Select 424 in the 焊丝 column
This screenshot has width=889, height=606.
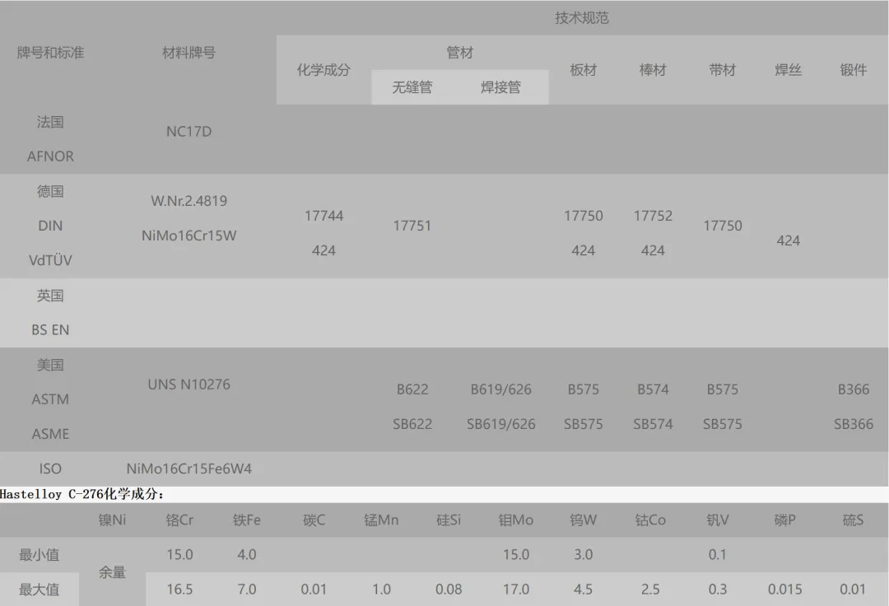788,241
